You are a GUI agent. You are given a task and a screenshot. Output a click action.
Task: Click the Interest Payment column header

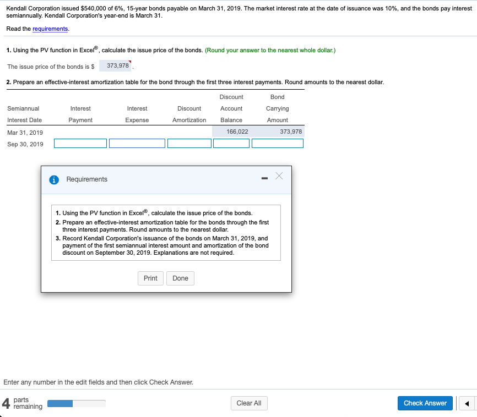click(80, 114)
